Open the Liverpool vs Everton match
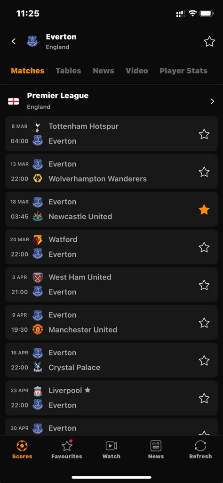 click(111, 398)
